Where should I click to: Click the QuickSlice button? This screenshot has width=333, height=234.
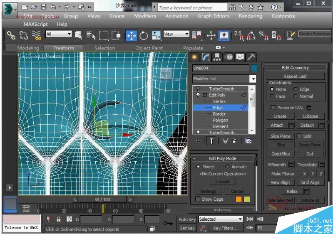(281, 154)
